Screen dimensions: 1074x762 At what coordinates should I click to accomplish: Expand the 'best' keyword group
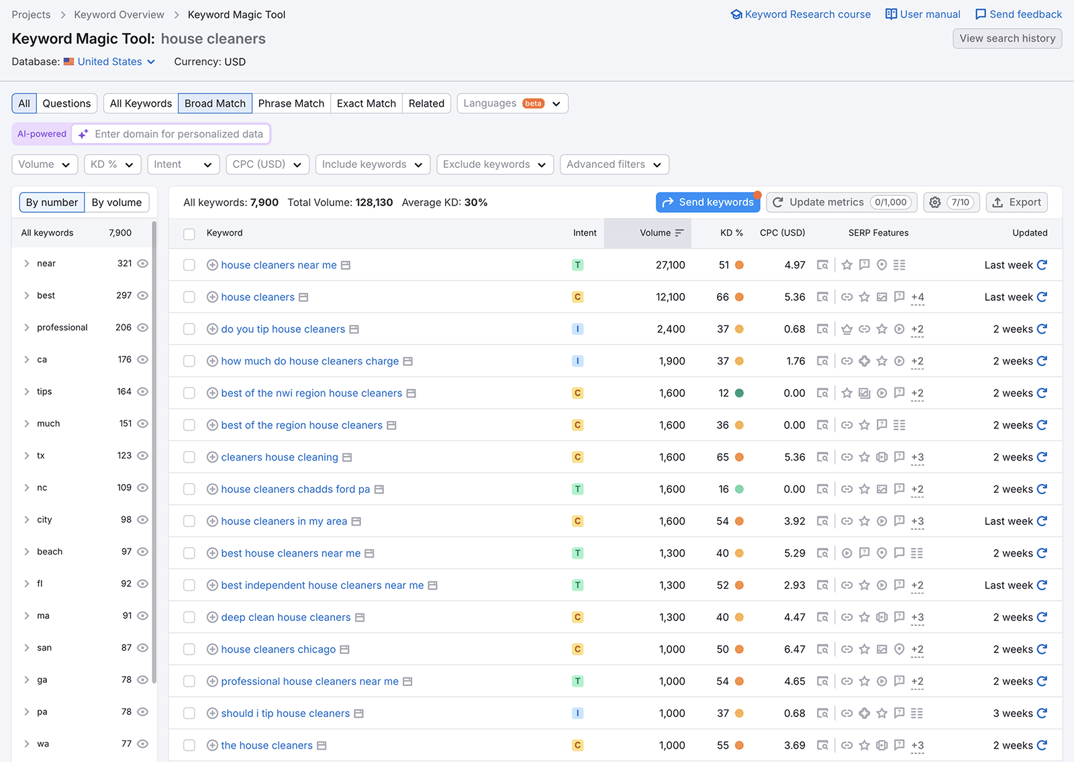[27, 295]
